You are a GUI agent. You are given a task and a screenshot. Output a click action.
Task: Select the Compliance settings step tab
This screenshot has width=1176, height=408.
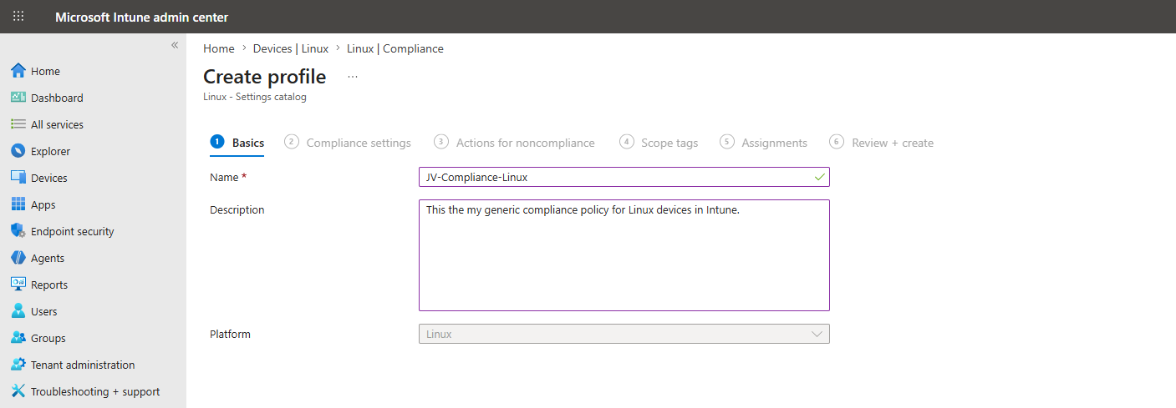coord(348,143)
